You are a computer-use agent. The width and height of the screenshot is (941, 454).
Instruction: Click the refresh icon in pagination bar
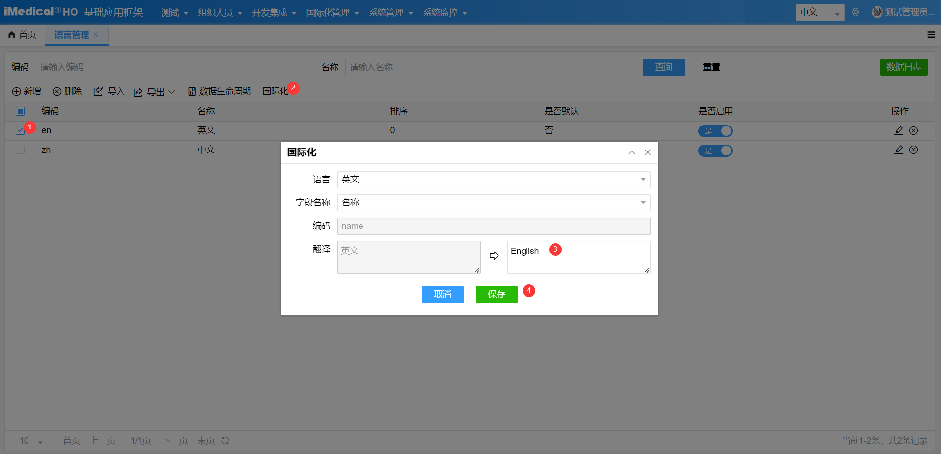pos(225,441)
